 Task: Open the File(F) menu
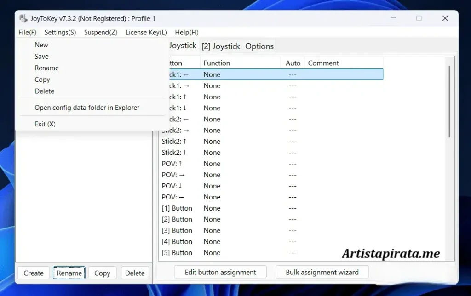point(27,33)
